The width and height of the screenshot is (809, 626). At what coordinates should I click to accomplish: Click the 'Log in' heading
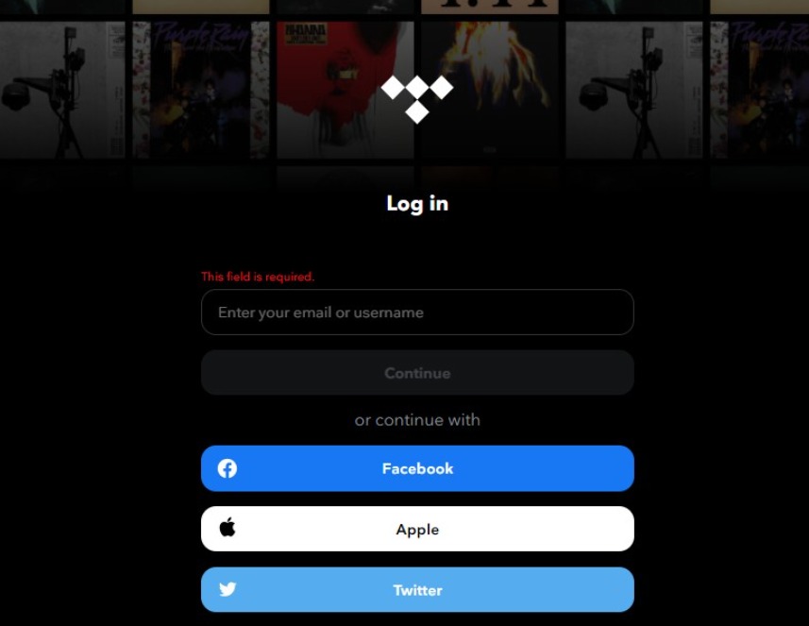417,203
